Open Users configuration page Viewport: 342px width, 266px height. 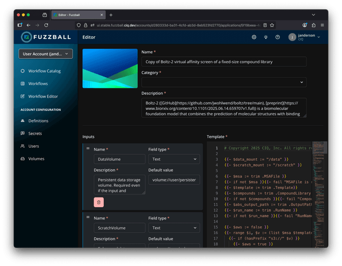(34, 146)
